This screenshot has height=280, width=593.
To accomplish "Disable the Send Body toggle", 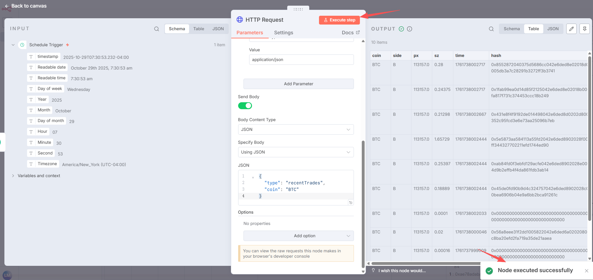I will click(245, 106).
